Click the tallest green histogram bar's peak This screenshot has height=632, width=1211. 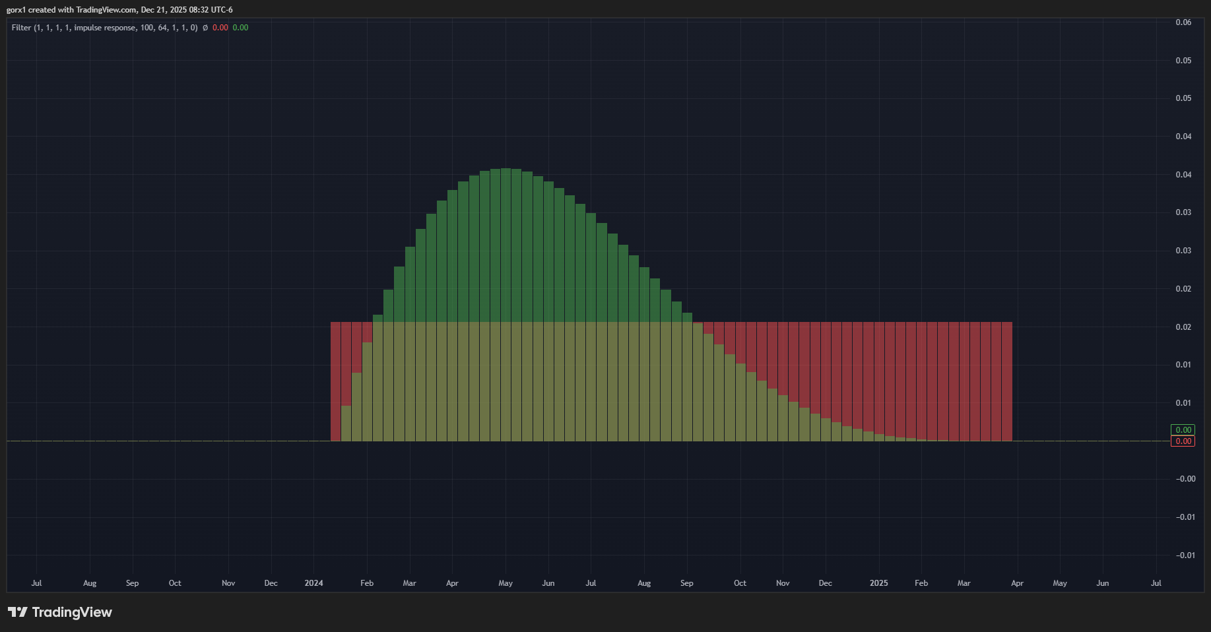click(506, 169)
